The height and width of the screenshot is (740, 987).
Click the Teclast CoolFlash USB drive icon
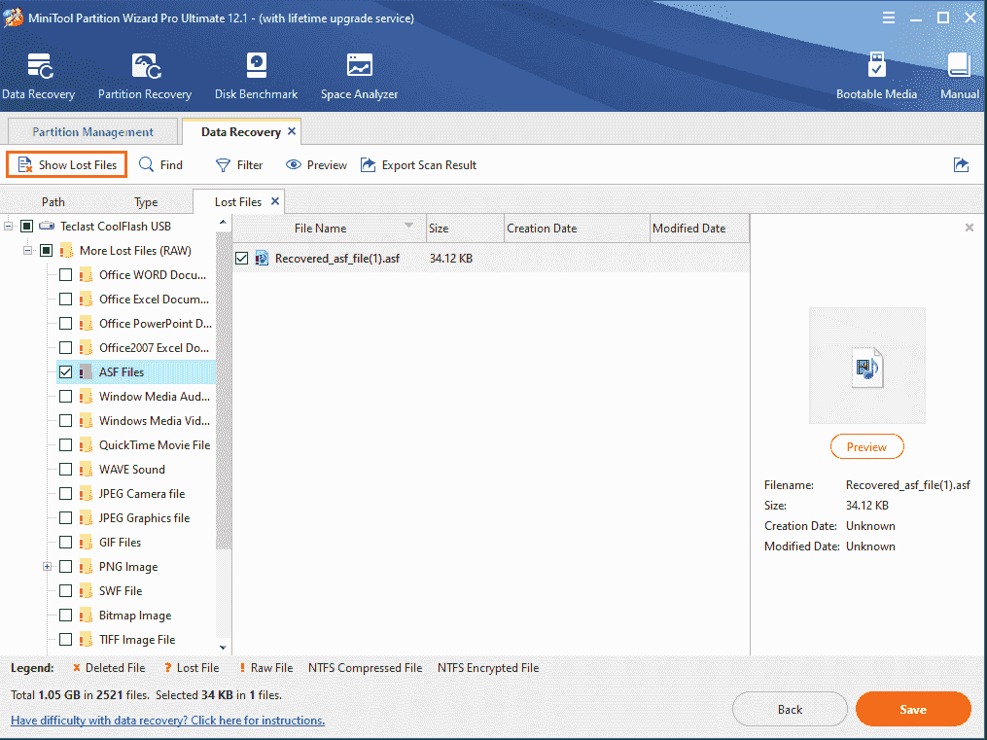pos(47,226)
